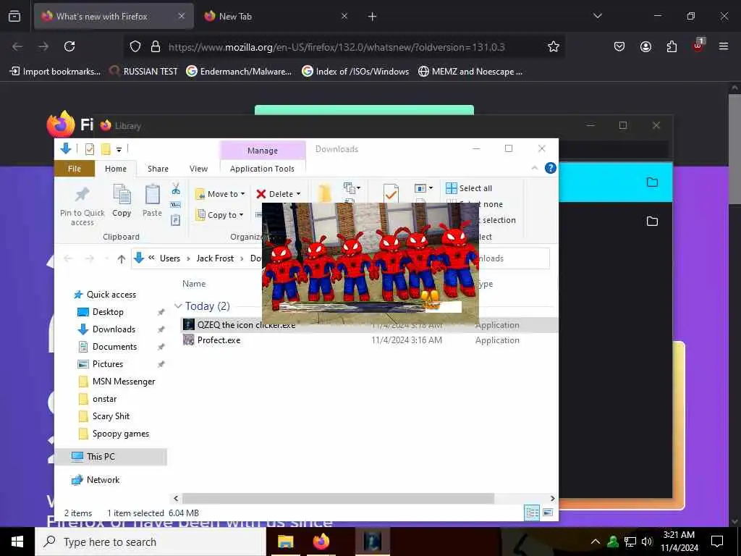Click the New folder icon in ribbon

point(324,194)
